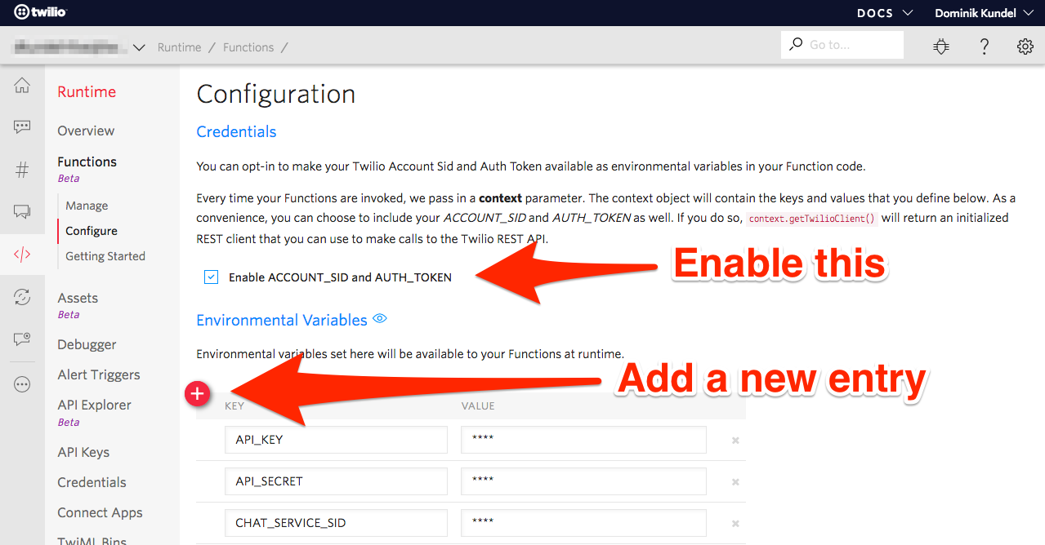Image resolution: width=1045 pixels, height=545 pixels.
Task: Open Phone Numbers hash icon
Action: (22, 170)
